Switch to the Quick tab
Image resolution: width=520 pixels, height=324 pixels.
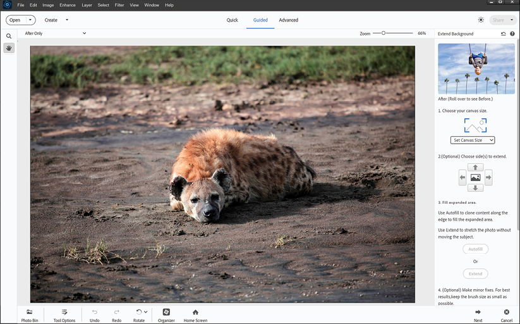(232, 20)
